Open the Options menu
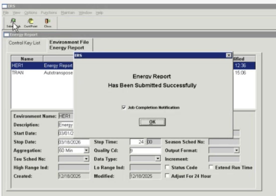Screen dimensions: 276x196 pos(31,13)
